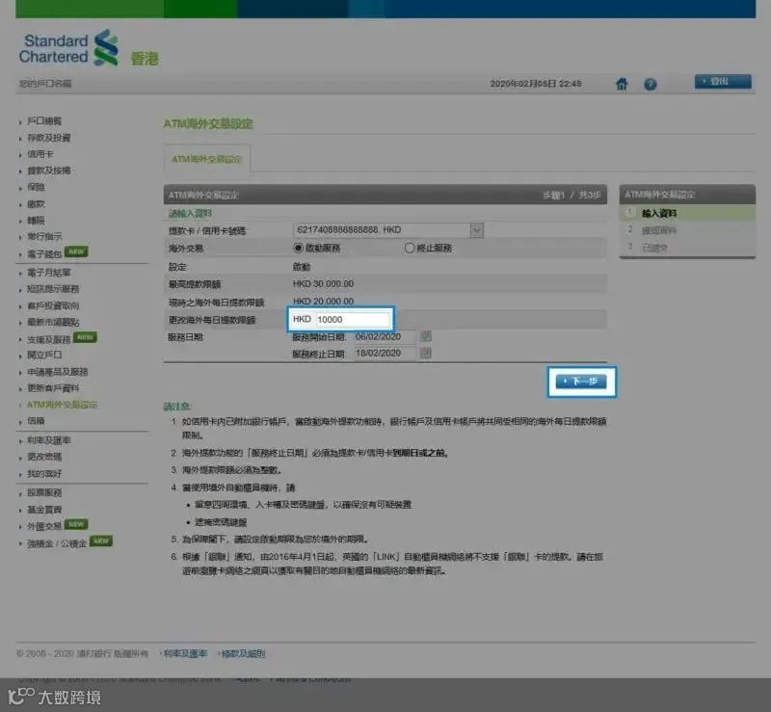
Task: Click the 下一步 next step button
Action: coord(581,382)
